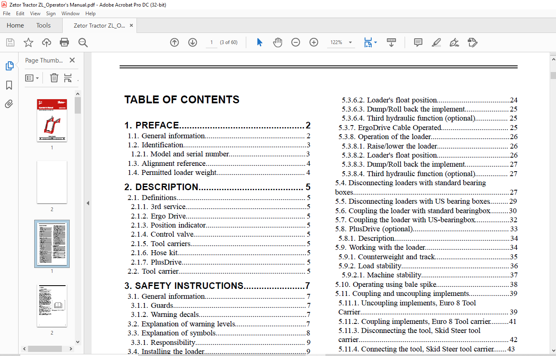Click the 5.8. PlusDrive (optional) entry
556x356 pixels.
[x=426, y=229]
